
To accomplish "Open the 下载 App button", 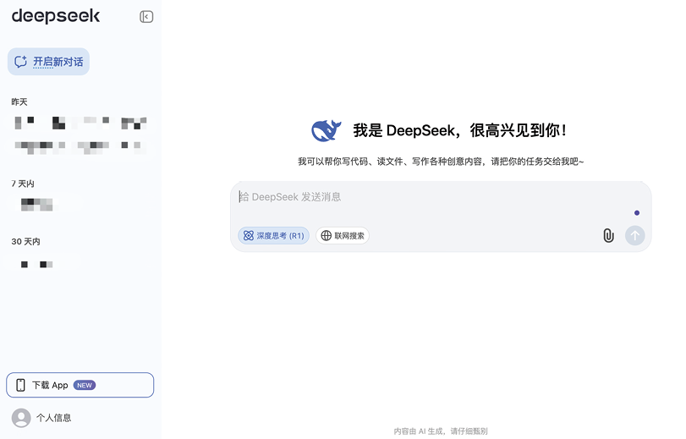I will pyautogui.click(x=80, y=385).
